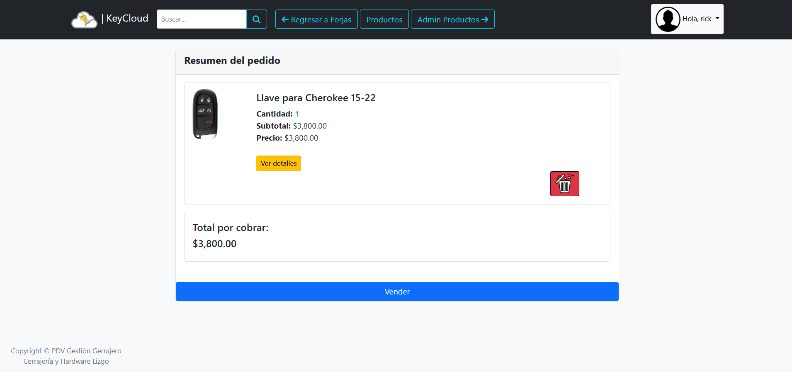
Task: Return using Regresar a Forjas text
Action: (x=321, y=19)
